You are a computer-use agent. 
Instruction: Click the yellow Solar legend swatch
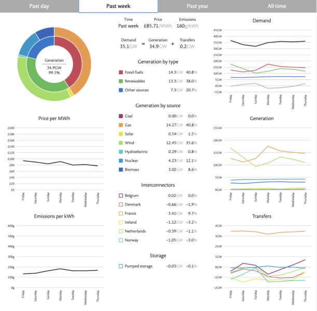click(x=121, y=133)
